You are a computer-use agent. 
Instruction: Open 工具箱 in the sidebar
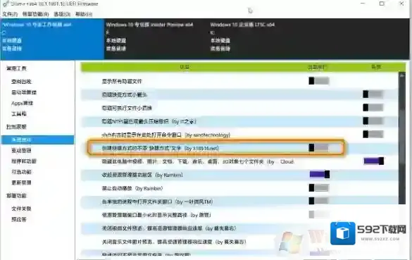click(x=19, y=113)
